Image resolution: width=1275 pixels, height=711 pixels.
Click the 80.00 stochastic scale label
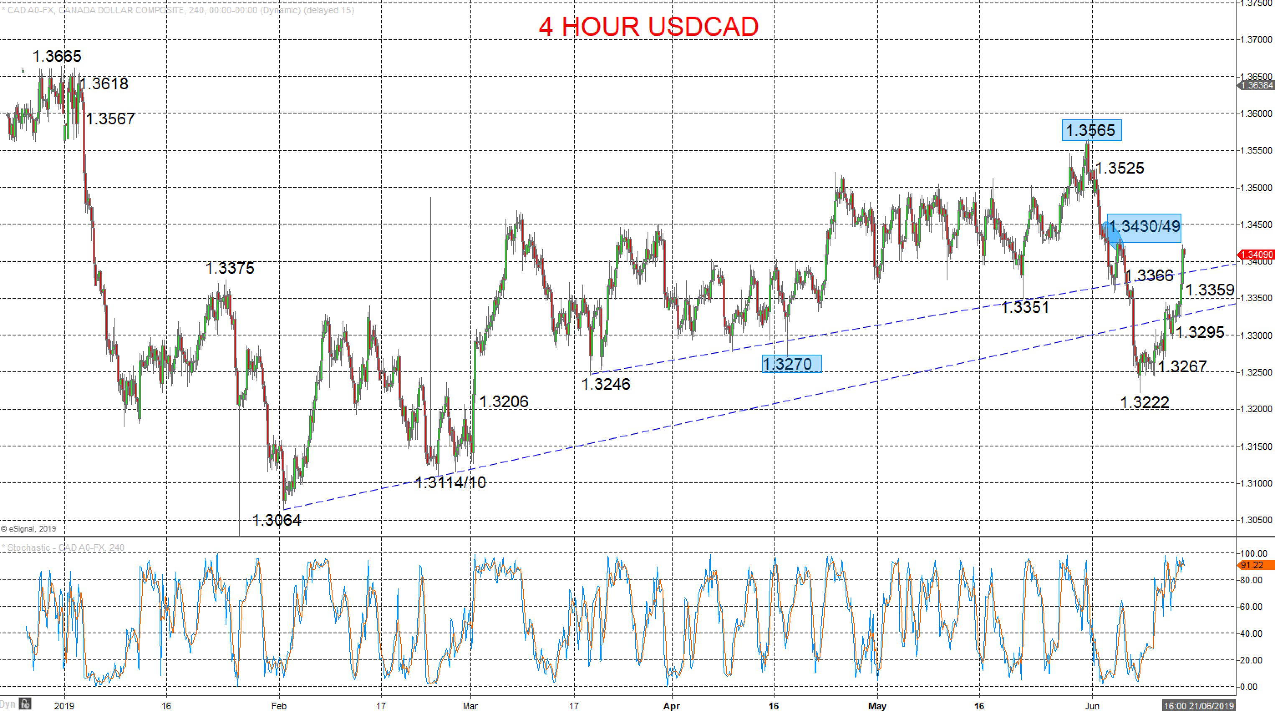pyautogui.click(x=1252, y=580)
